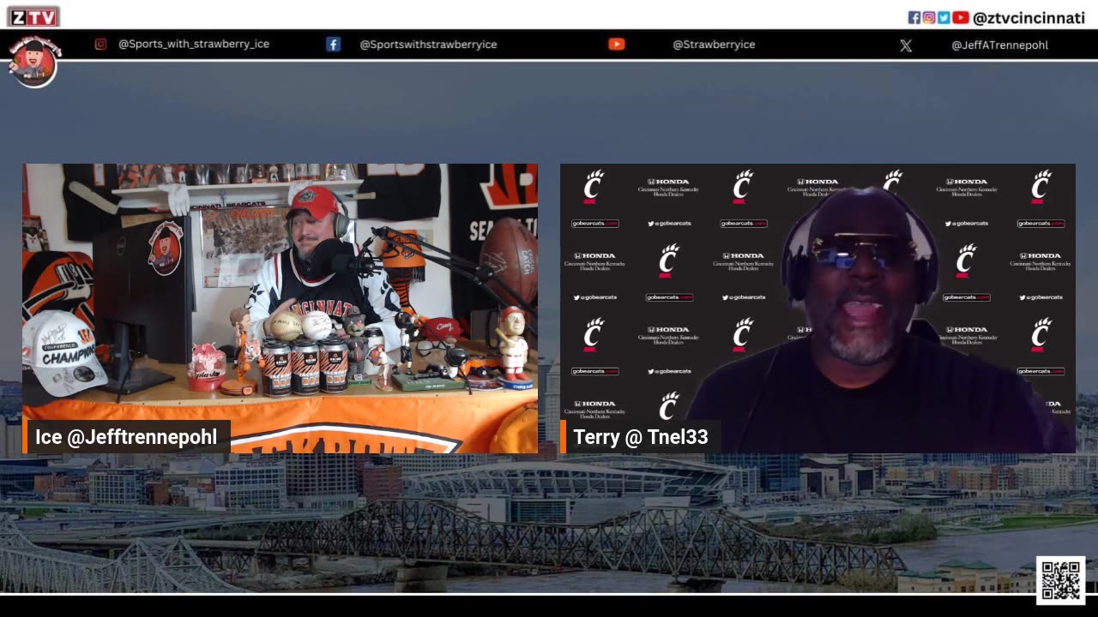Click the Facebook icon beside @Sportswithstrawberryice

(x=333, y=45)
